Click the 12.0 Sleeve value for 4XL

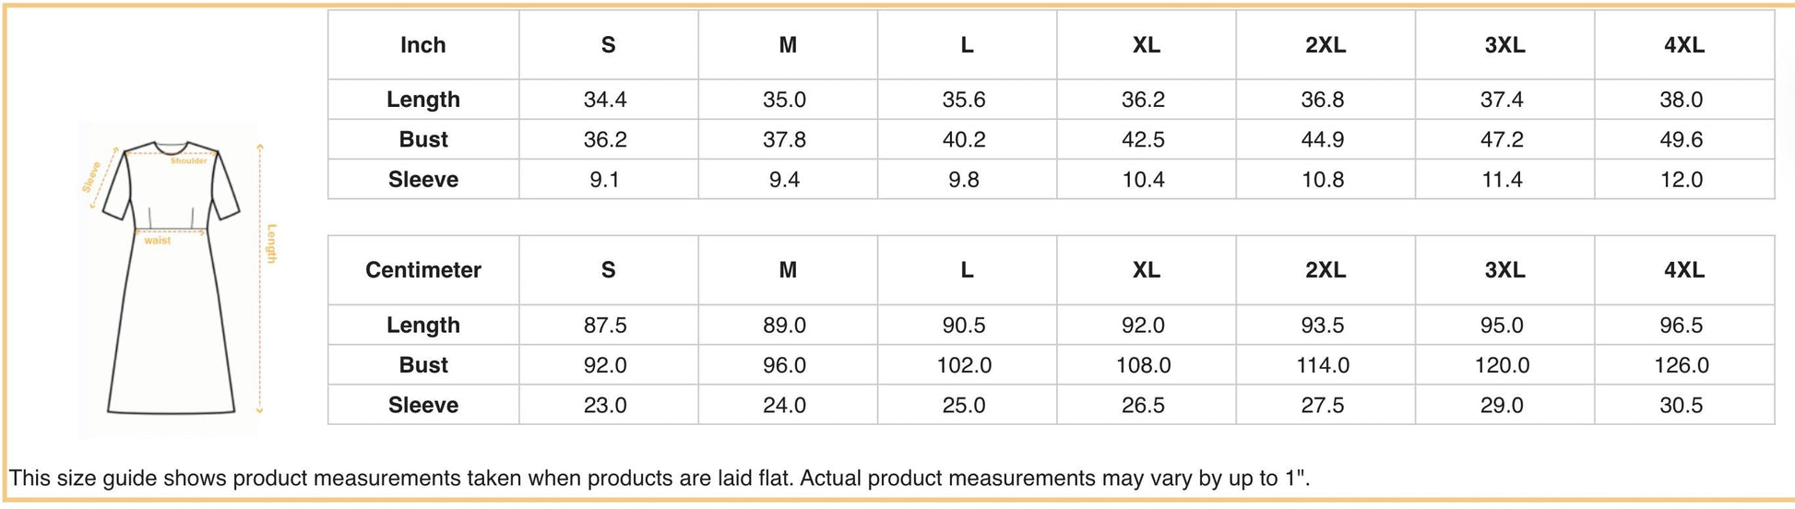click(1681, 180)
